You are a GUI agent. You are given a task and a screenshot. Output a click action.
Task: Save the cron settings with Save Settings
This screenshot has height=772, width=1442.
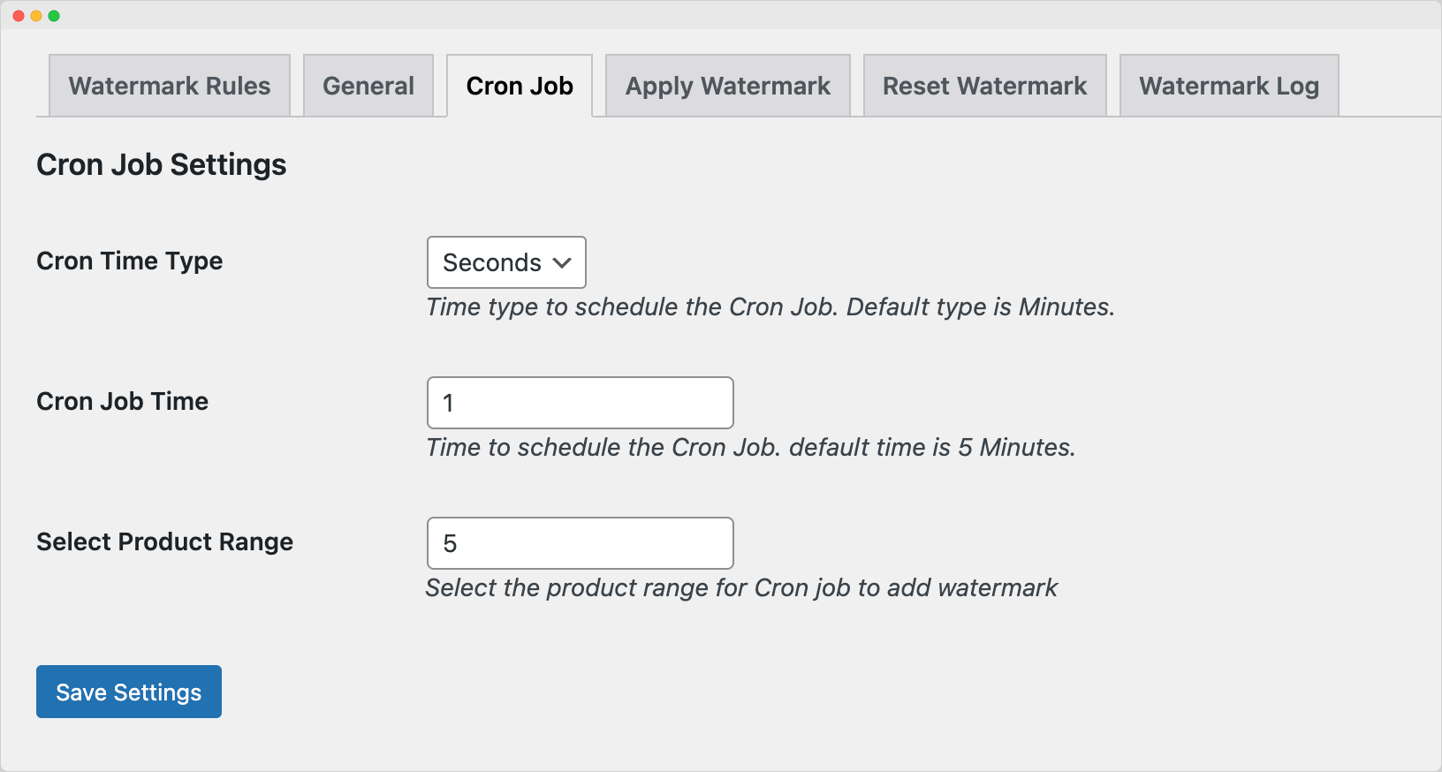tap(129, 692)
